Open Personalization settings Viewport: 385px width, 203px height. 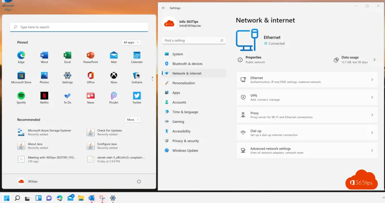coord(194,83)
